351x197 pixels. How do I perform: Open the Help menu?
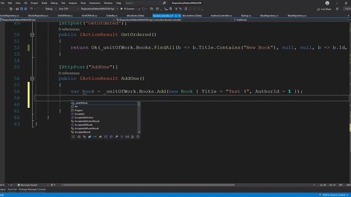click(118, 3)
